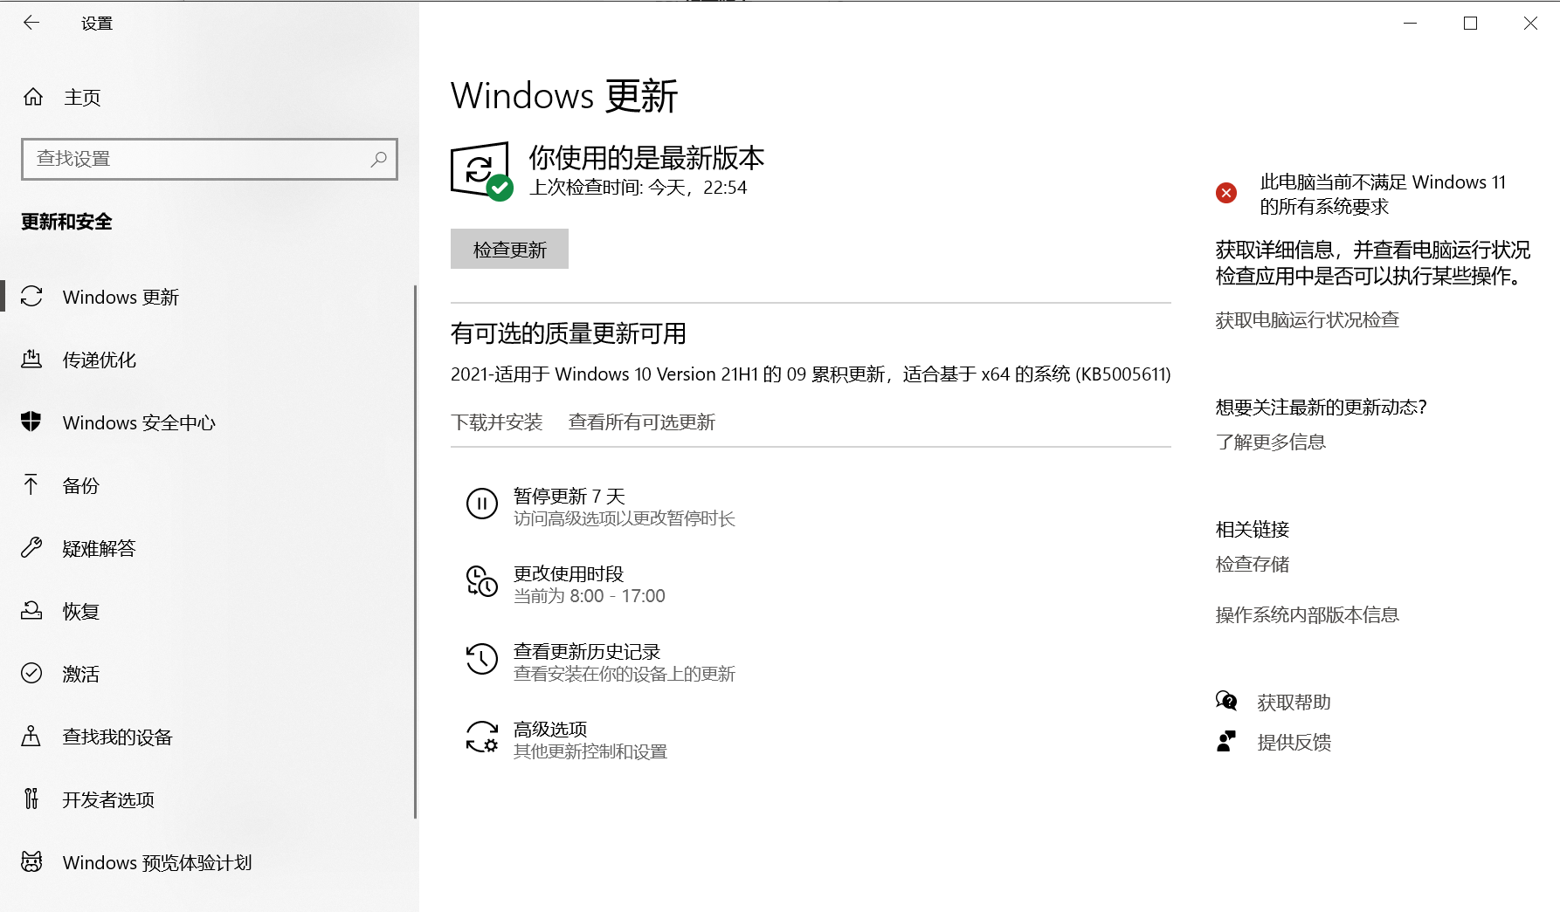The image size is (1560, 912).
Task: Open the 疑难解答 page
Action: [100, 548]
